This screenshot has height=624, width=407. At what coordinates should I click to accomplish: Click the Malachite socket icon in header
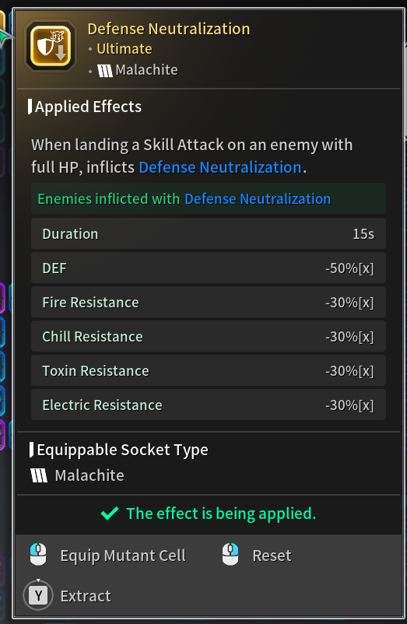click(105, 71)
